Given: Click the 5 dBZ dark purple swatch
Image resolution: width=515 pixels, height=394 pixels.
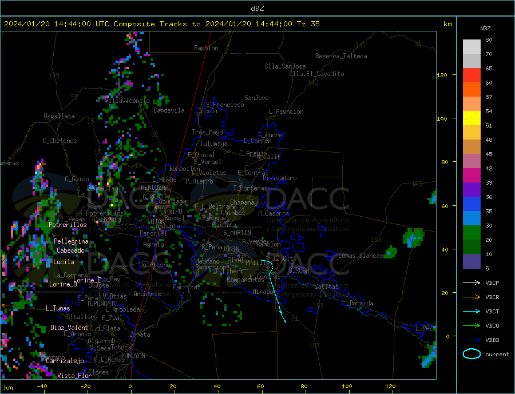Looking at the screenshot, I should click(x=472, y=261).
